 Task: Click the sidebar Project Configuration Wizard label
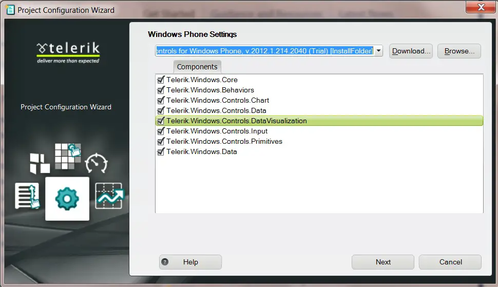tap(66, 107)
